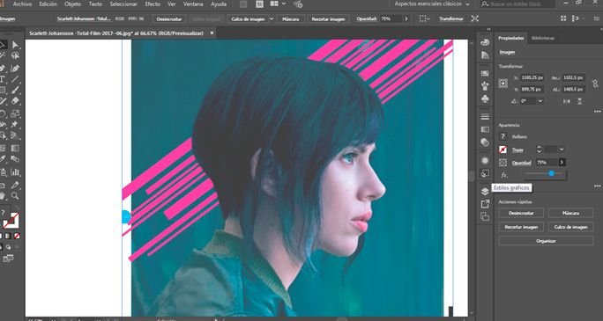Screen dimensions: 603x321
Task: Open Arrange Documents dropdown in menu bar
Action: pos(278,4)
